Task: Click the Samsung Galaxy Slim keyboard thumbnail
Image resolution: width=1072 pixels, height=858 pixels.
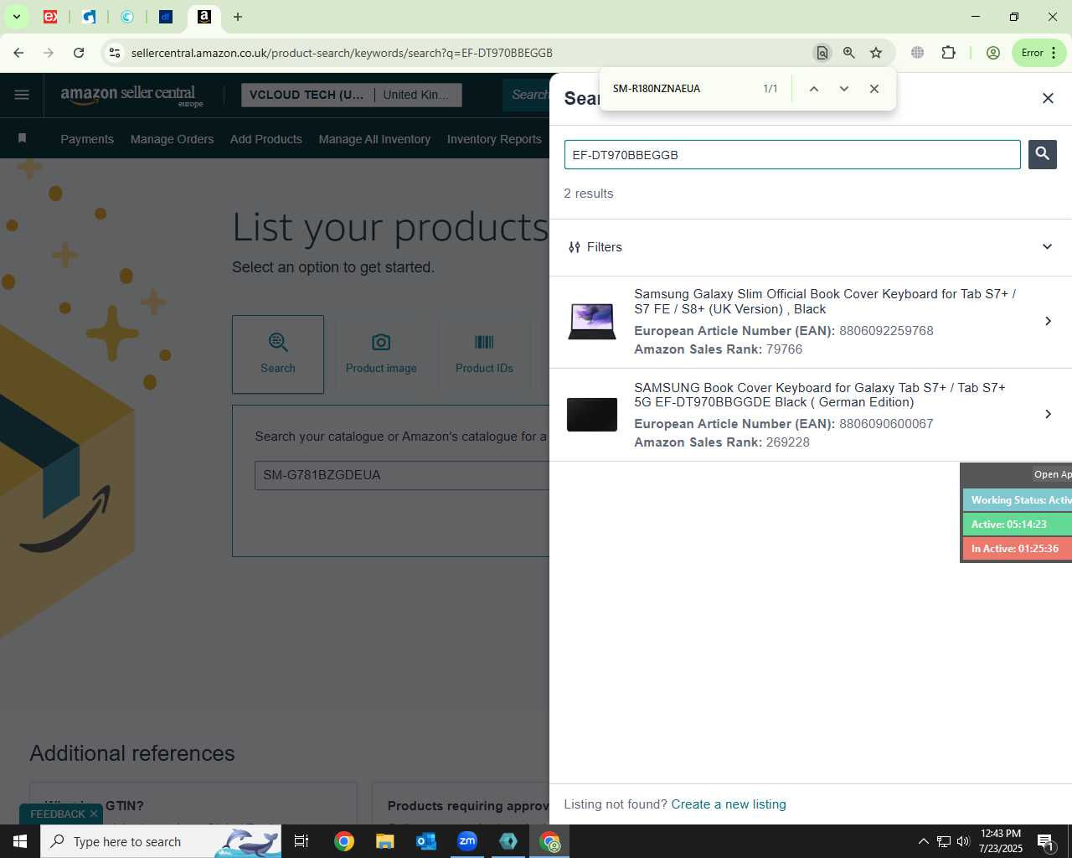Action: (592, 321)
